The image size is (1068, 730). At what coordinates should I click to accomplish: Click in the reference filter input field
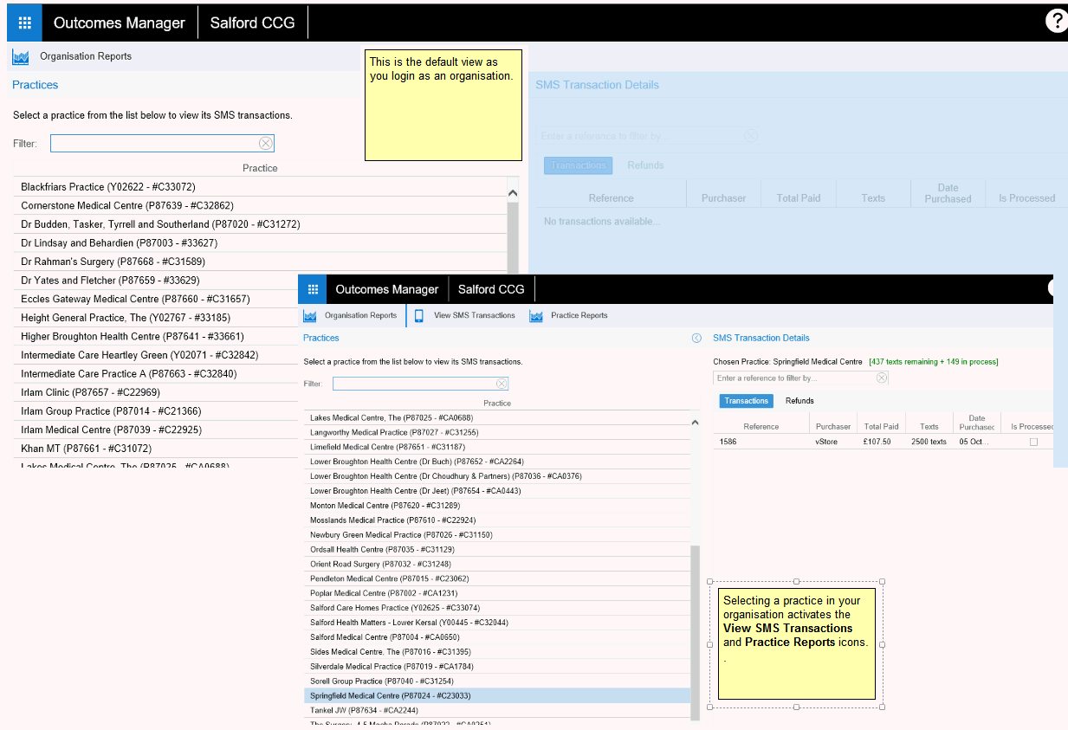[x=793, y=378]
